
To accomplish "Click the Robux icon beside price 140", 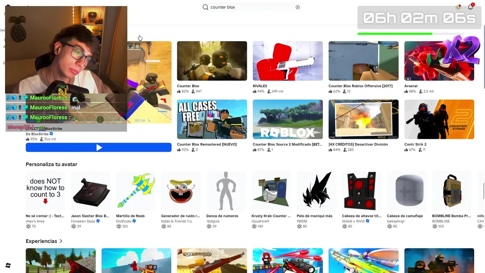I will (254, 226).
